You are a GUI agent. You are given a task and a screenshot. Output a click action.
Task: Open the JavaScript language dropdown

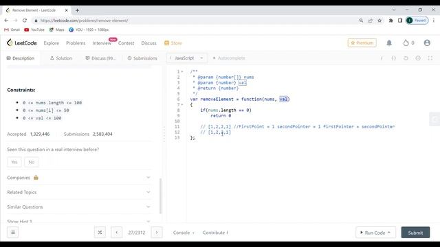coord(186,58)
